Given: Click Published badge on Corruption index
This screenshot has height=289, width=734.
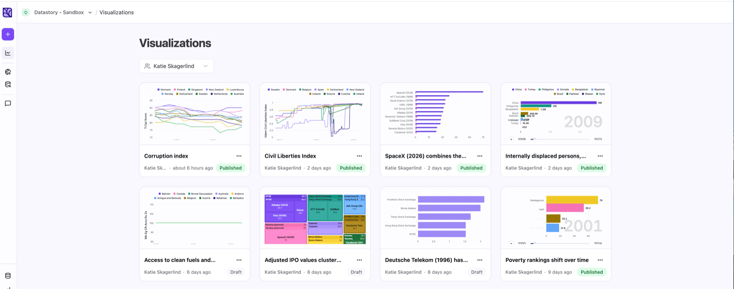Looking at the screenshot, I should click(230, 168).
